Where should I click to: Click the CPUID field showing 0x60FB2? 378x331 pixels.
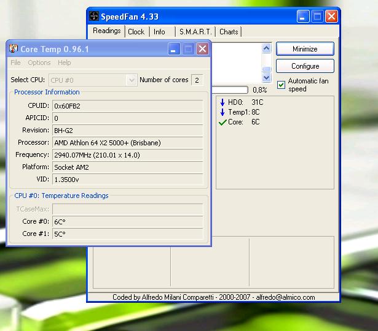127,106
